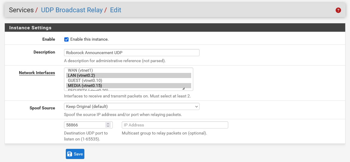This screenshot has width=350, height=162.
Task: Click the Instance Settings panel header
Action: pyautogui.click(x=30, y=28)
